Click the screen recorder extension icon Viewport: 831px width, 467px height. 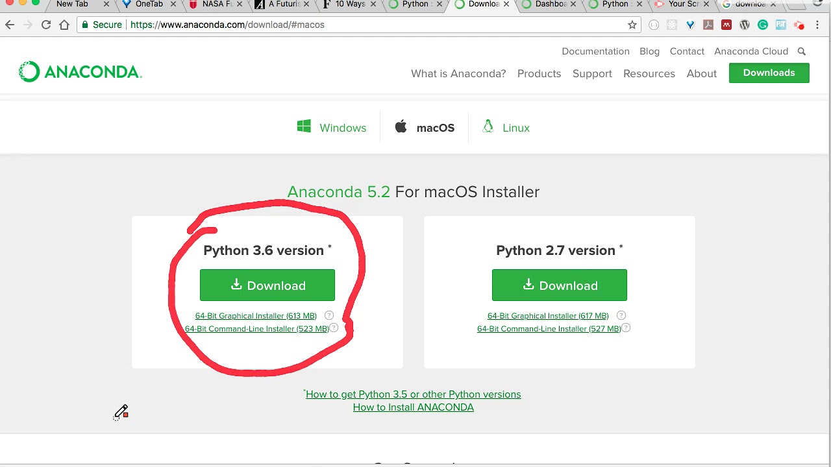click(799, 25)
